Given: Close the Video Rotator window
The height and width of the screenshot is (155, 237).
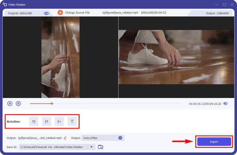Looking at the screenshot, I should 232,4.
